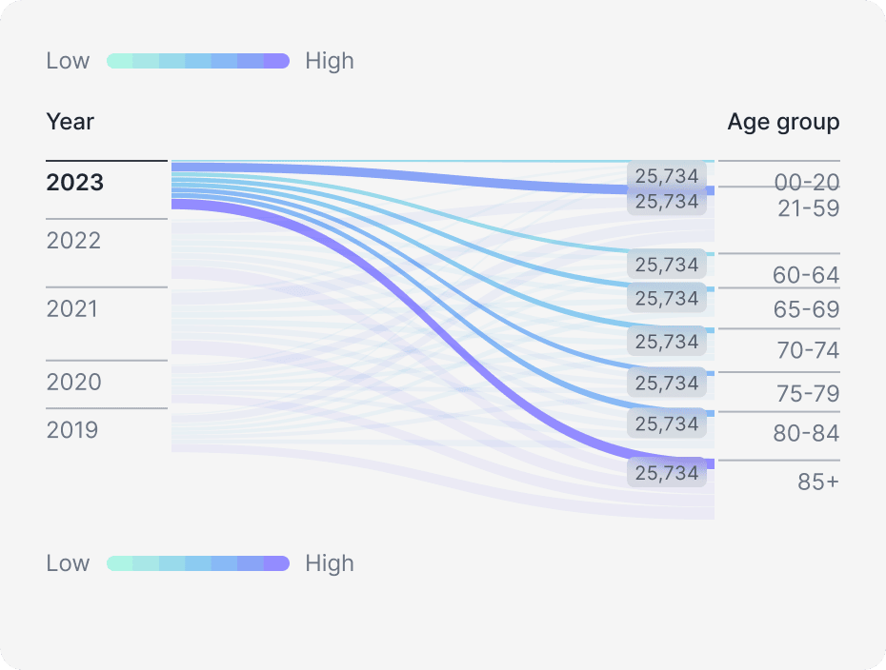This screenshot has width=886, height=670.
Task: Click the 70-74 age group label
Action: click(x=808, y=351)
